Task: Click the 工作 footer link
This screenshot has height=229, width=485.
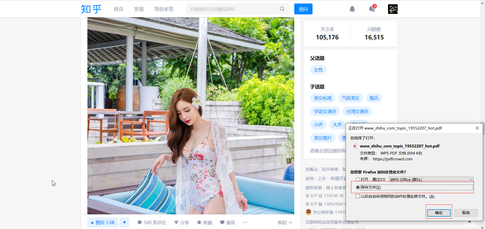Action: click(322, 179)
